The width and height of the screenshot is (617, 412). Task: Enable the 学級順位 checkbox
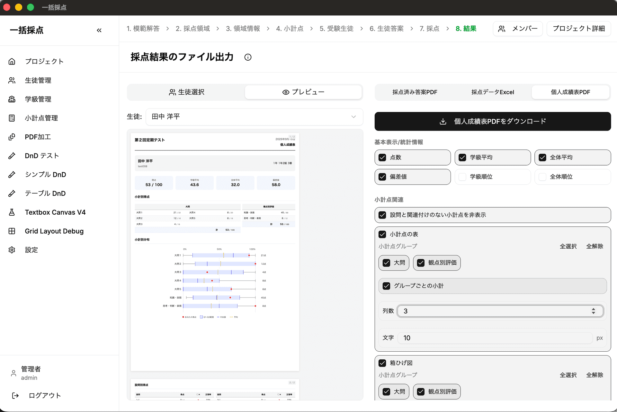[x=462, y=177]
